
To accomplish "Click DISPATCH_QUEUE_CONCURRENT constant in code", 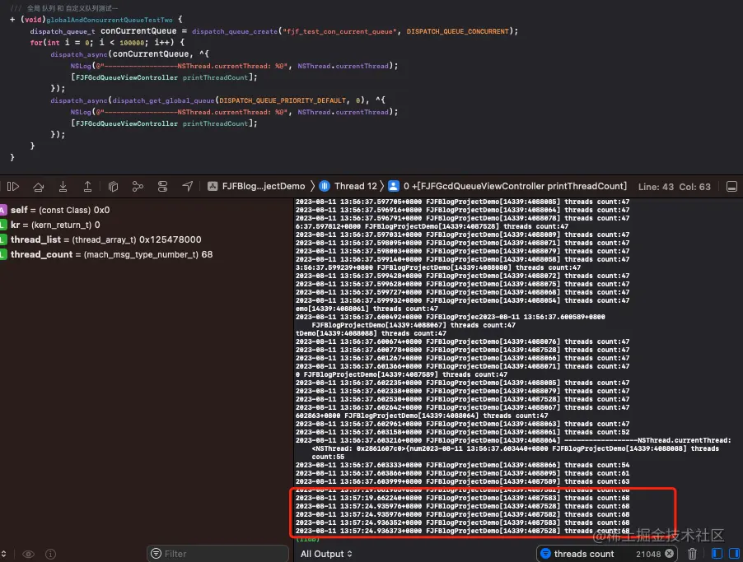I will pos(458,31).
